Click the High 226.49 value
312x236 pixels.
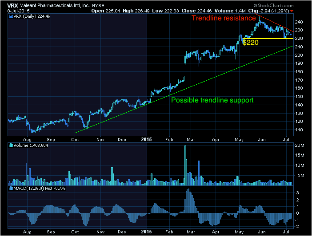point(136,11)
